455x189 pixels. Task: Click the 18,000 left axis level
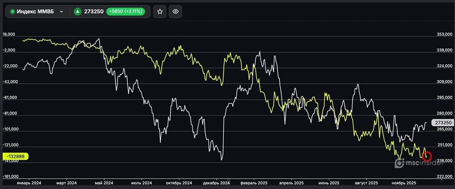click(x=10, y=35)
